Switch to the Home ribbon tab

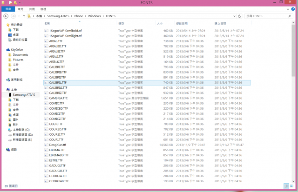[x=20, y=9]
